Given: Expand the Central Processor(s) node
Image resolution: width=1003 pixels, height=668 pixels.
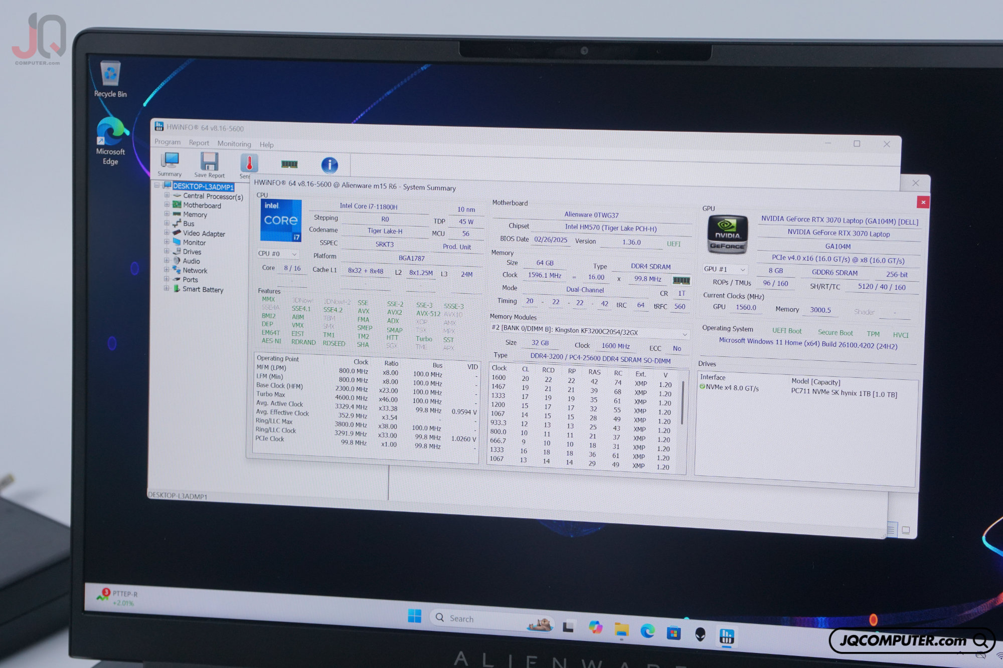Looking at the screenshot, I should coord(167,195).
